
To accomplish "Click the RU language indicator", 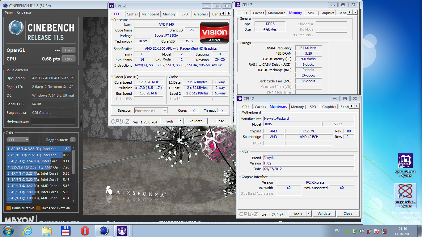I will tap(337, 231).
